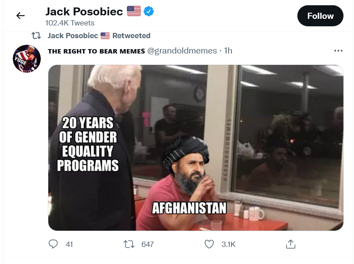Click the retweet arrows icon beside 'Jack Posobiec Retweeted'
This screenshot has width=354, height=264.
click(36, 36)
